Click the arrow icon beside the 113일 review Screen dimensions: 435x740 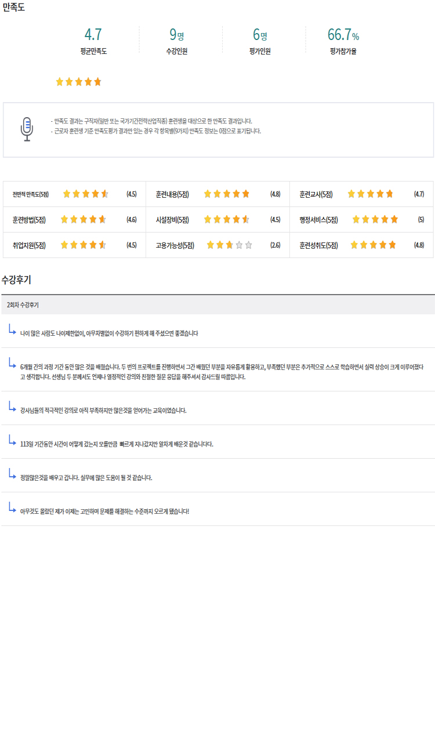click(12, 440)
